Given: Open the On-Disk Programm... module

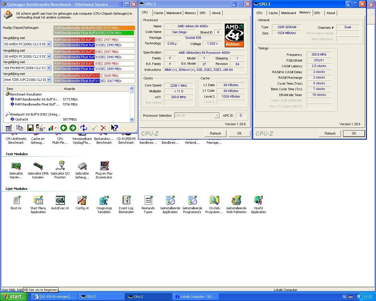Looking at the screenshot, I should [x=214, y=205].
